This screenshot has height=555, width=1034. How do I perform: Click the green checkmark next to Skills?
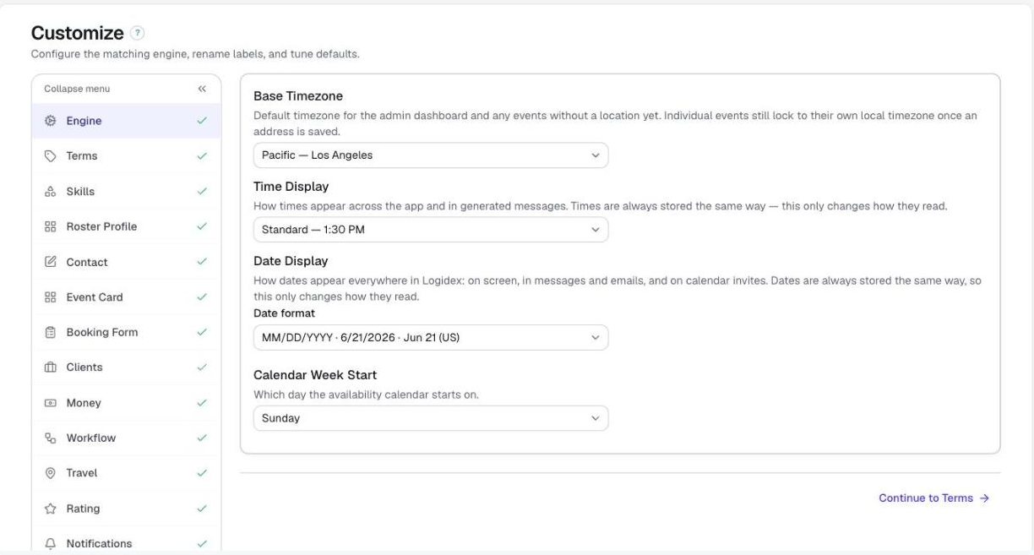pyautogui.click(x=202, y=192)
